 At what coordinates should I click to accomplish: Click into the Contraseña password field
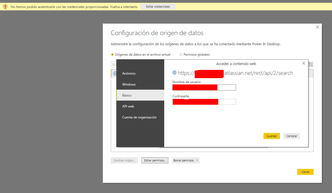pyautogui.click(x=204, y=102)
